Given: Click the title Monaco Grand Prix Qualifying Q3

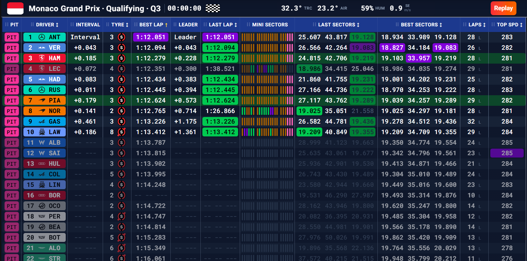Looking at the screenshot, I should (x=95, y=9).
